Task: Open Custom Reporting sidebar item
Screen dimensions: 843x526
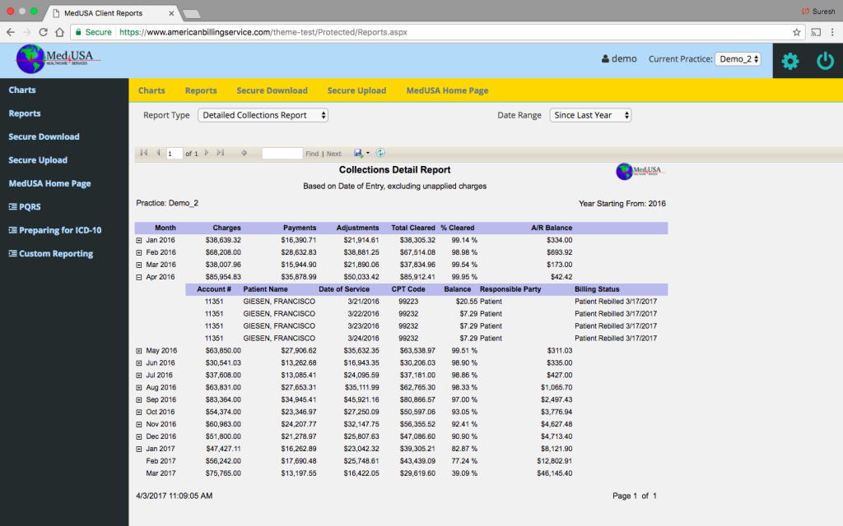Action: tap(50, 253)
